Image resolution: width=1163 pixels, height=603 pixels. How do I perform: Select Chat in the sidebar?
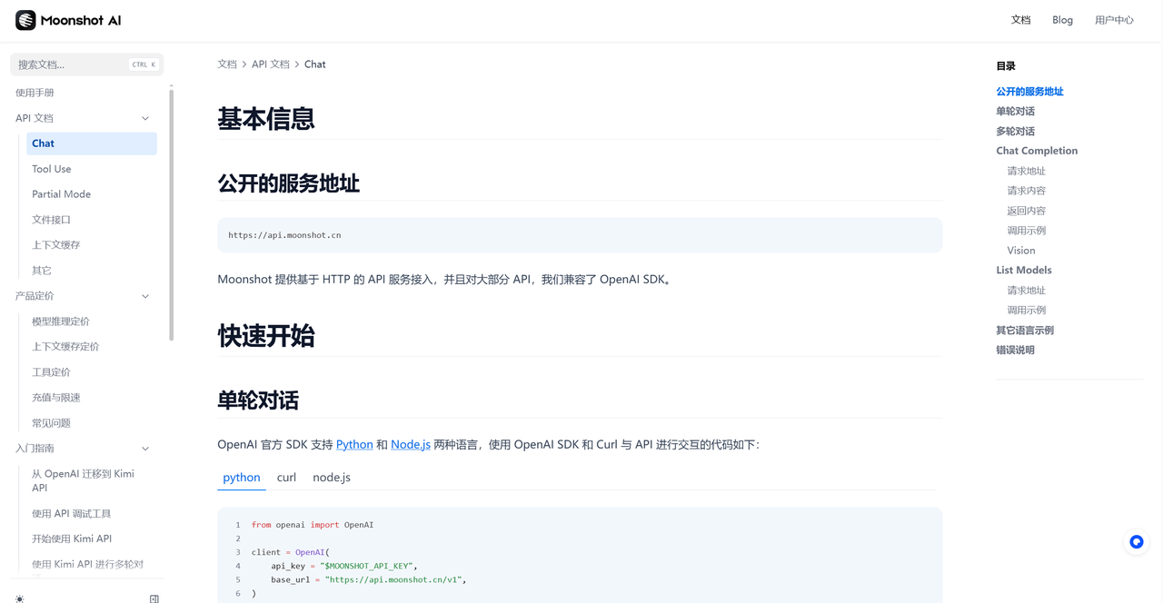point(92,143)
